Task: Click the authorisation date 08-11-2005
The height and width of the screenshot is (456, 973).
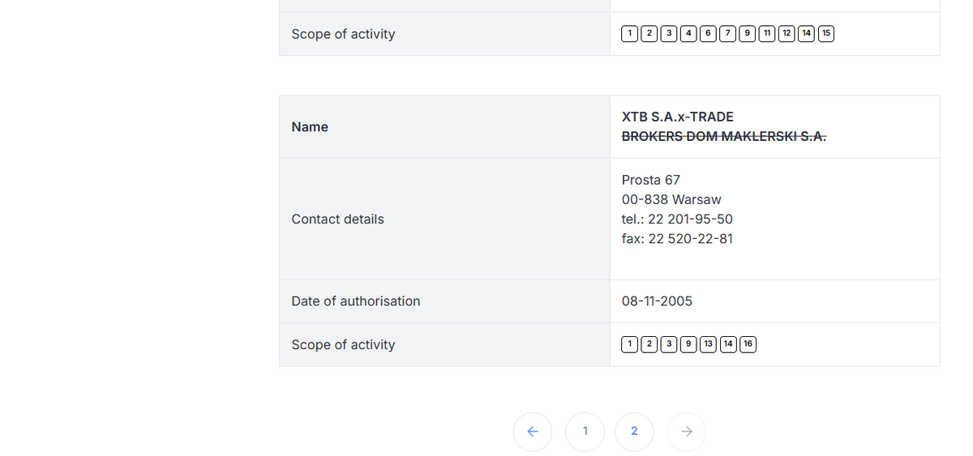Action: pyautogui.click(x=657, y=301)
